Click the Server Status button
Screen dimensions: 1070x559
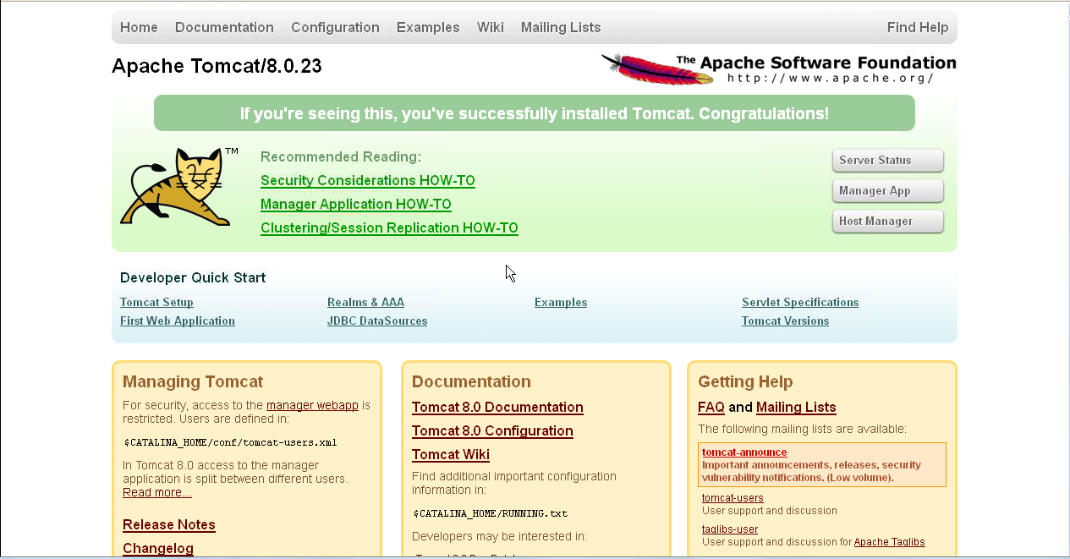887,161
